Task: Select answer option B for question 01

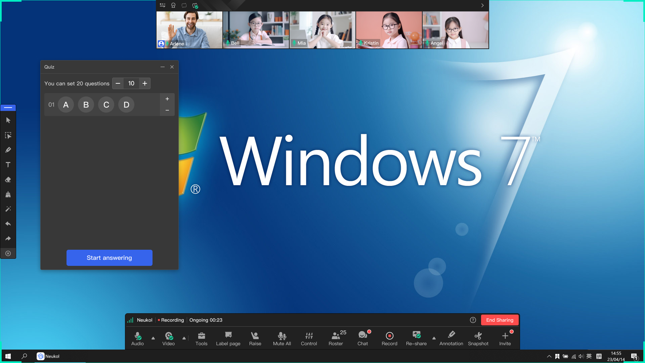Action: click(x=86, y=105)
